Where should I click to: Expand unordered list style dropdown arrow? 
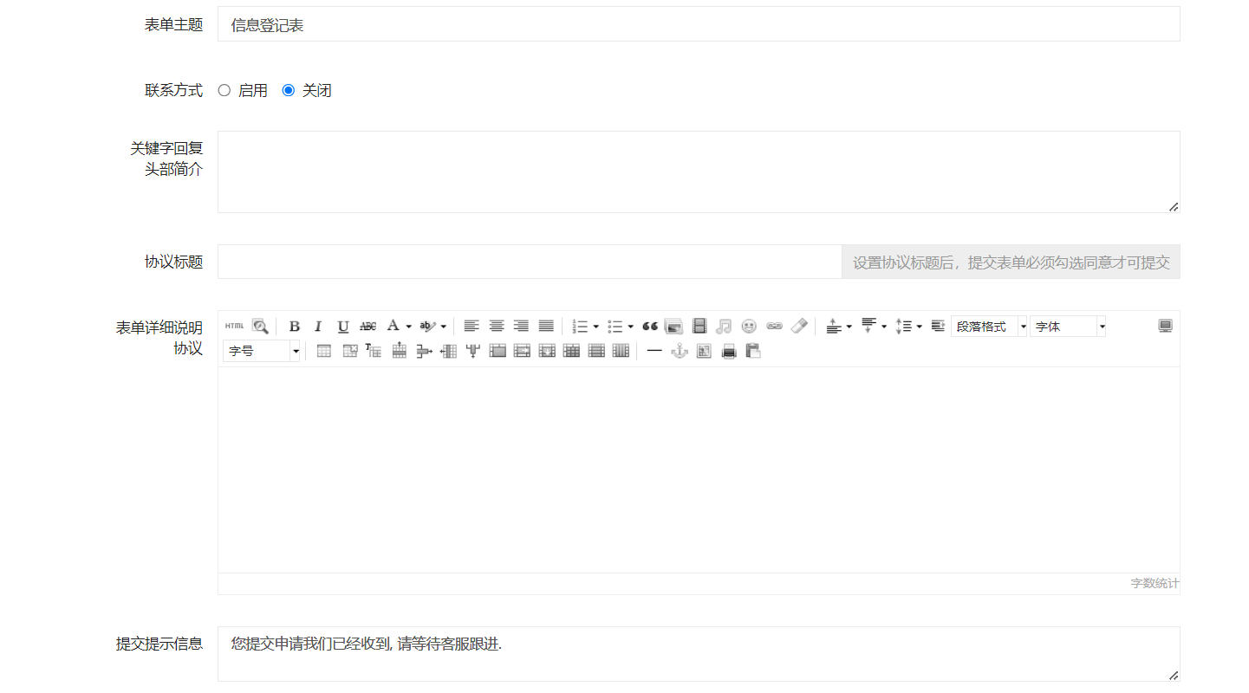[x=630, y=327]
